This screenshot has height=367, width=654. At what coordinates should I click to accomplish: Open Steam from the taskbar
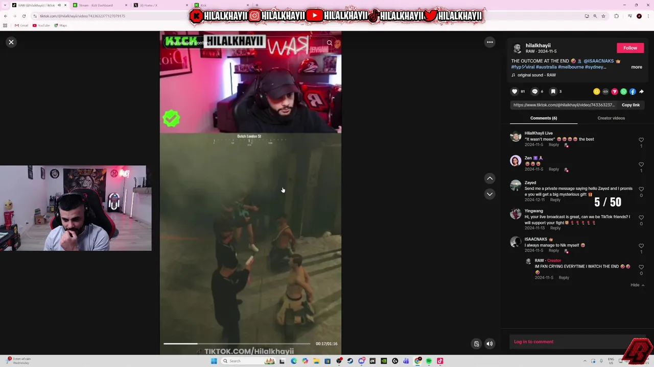pos(350,361)
